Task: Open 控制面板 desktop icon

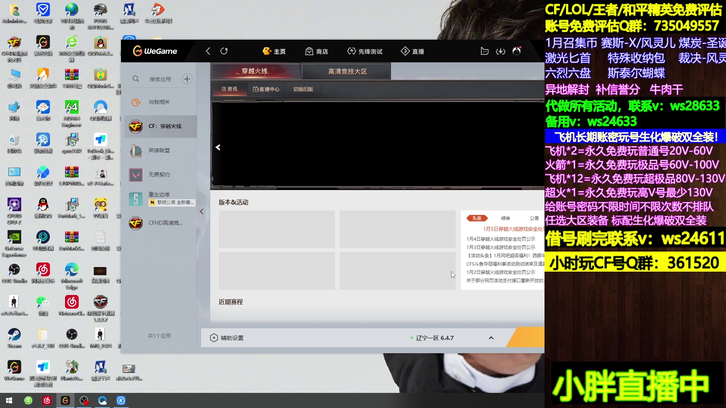Action: coord(14,176)
